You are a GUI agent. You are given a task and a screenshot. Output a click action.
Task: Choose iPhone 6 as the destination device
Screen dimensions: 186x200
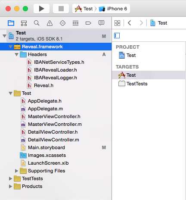click(x=113, y=9)
